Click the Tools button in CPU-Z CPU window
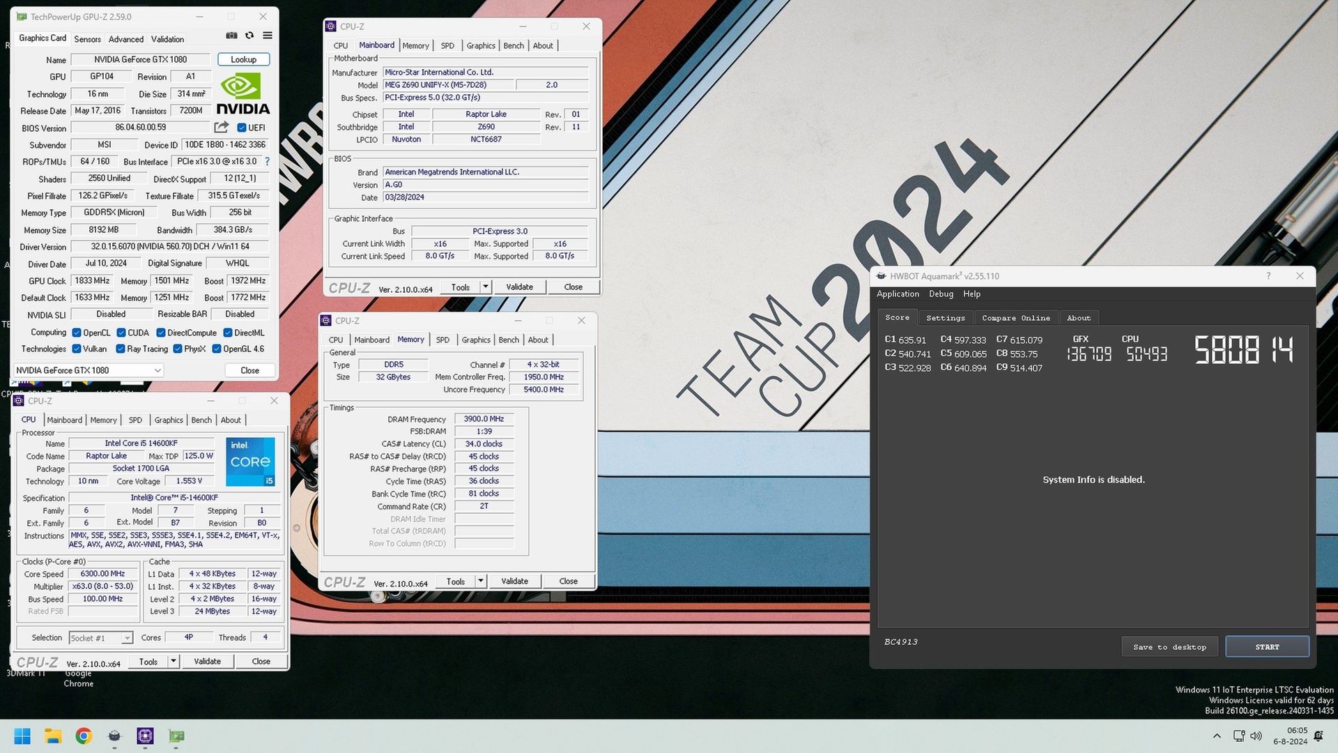 coord(148,661)
